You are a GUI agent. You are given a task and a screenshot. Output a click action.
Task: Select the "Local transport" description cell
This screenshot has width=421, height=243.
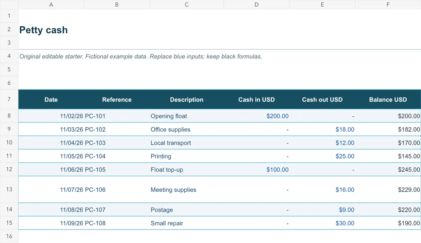187,143
